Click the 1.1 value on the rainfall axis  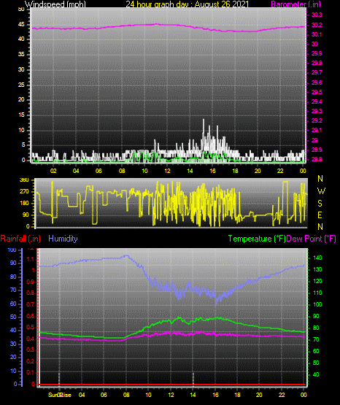click(31, 259)
